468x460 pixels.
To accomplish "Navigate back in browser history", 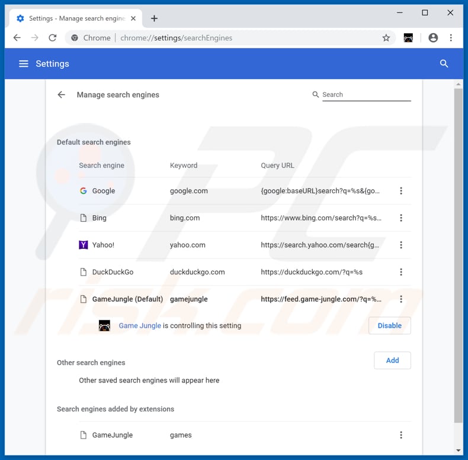I will pyautogui.click(x=17, y=38).
